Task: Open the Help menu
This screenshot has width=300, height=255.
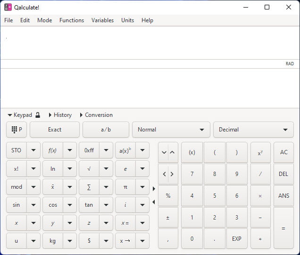Action: point(147,20)
